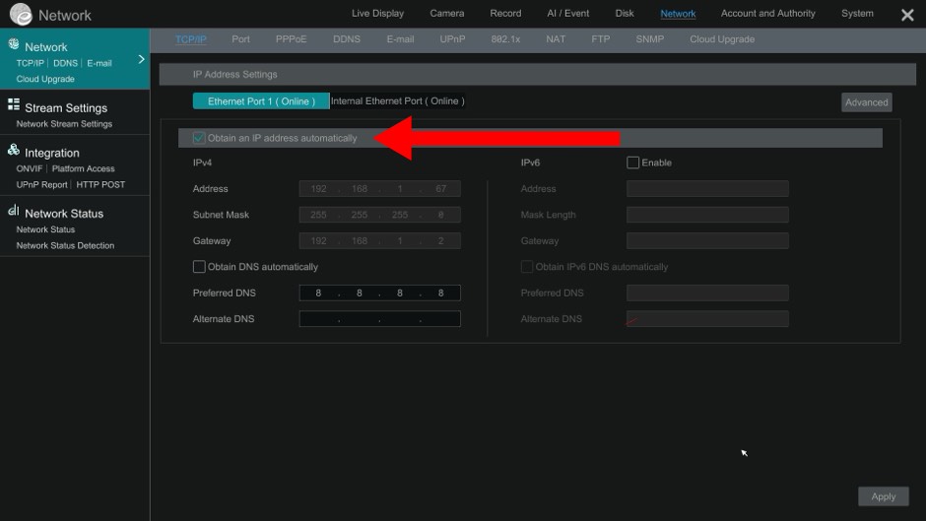The width and height of the screenshot is (926, 521).
Task: Click the IPv6 Preferred DNS field
Action: tap(707, 293)
